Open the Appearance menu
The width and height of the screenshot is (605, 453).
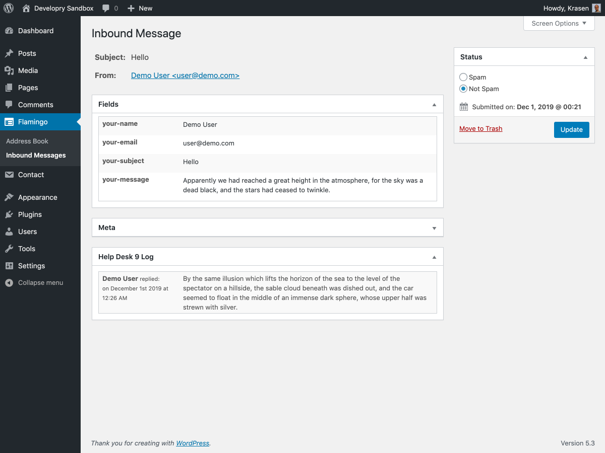(40, 197)
